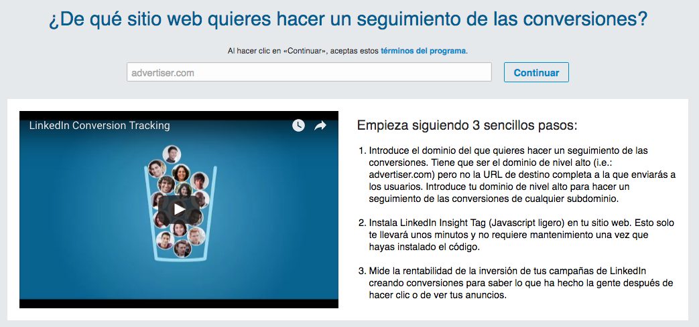Click the LinkedIn Conversion Tracking video title
The image size is (699, 327).
click(x=99, y=126)
